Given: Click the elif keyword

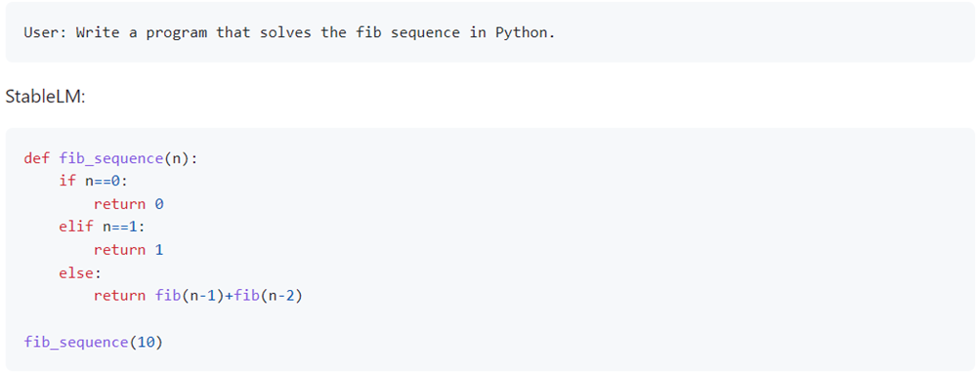Looking at the screenshot, I should [76, 228].
